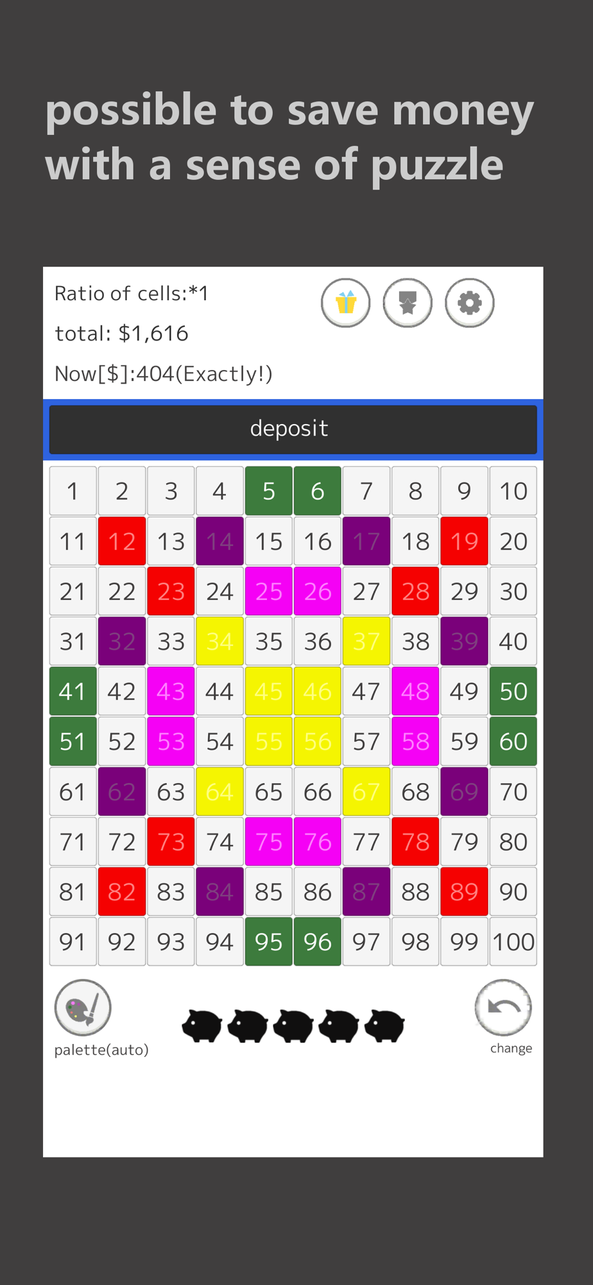The image size is (593, 1285).
Task: Tap magenta cell 53
Action: [x=171, y=741]
